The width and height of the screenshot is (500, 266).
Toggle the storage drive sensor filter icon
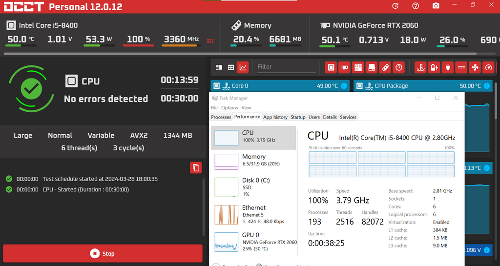click(372, 67)
